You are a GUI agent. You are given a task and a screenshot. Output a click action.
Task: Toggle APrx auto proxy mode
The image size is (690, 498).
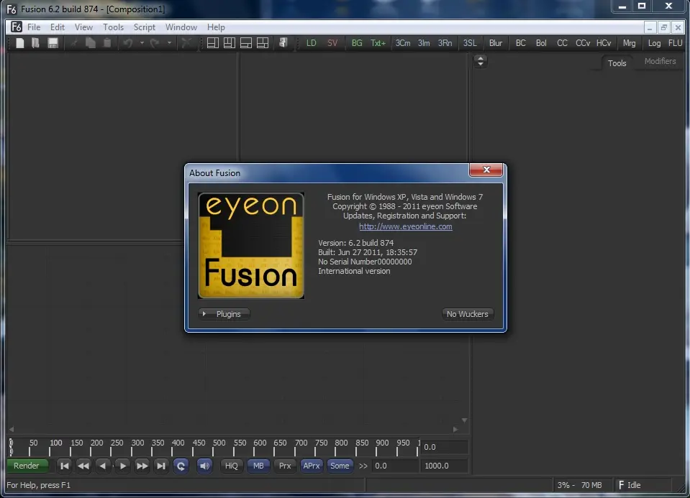[x=312, y=466]
